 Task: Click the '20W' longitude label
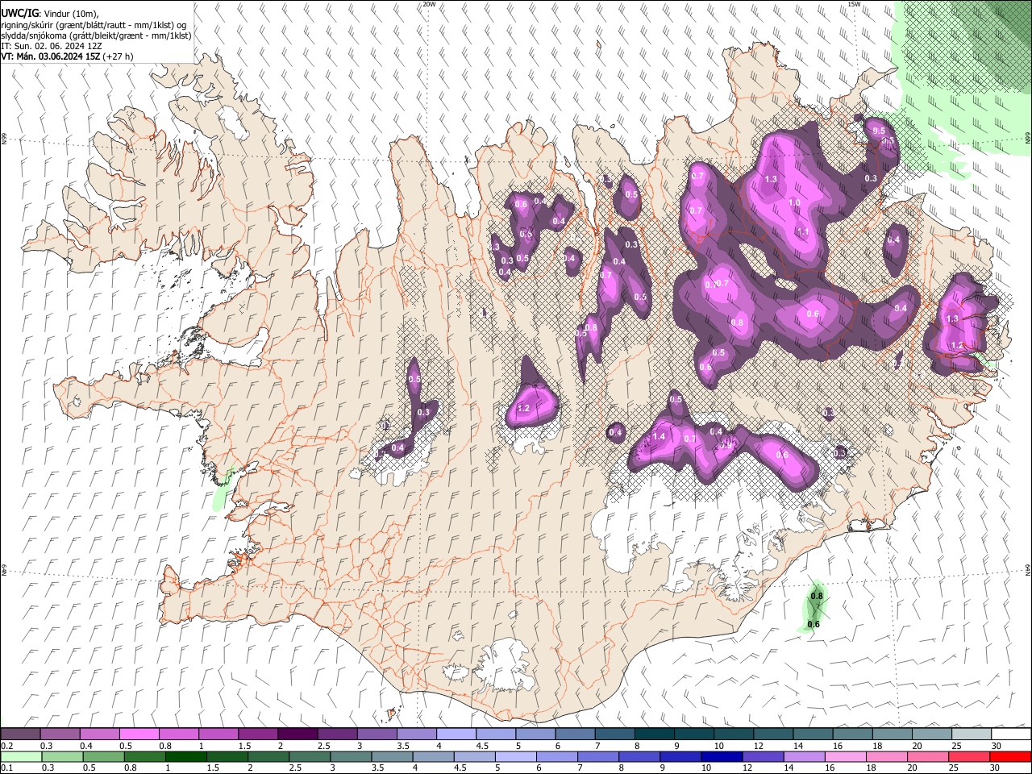(x=429, y=4)
